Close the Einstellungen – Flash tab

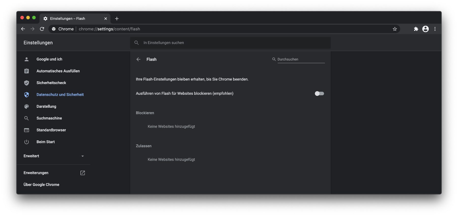(x=106, y=19)
